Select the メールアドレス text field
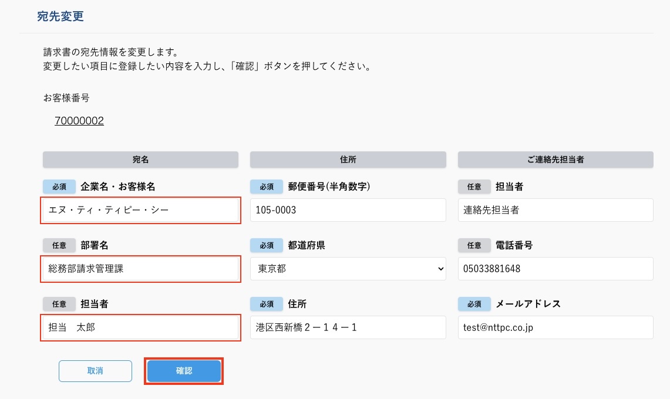This screenshot has height=399, width=670. (x=555, y=327)
